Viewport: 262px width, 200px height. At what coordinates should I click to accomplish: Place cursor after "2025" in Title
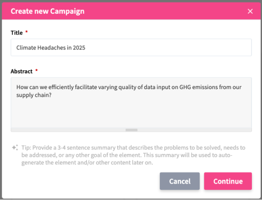click(86, 48)
